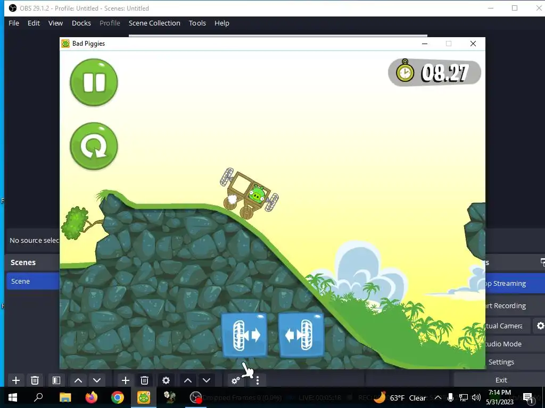Open virtual camera settings gear

click(540, 326)
